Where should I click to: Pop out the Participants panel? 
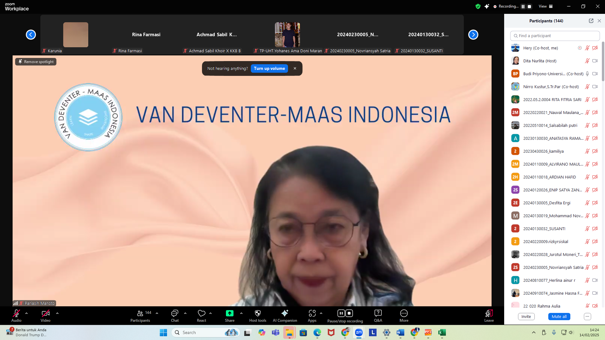point(591,21)
